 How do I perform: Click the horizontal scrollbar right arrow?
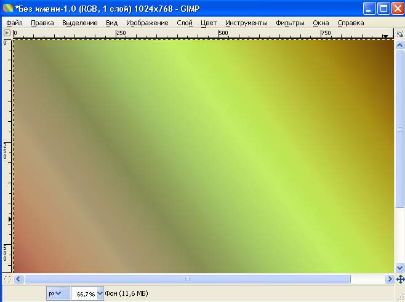point(389,279)
